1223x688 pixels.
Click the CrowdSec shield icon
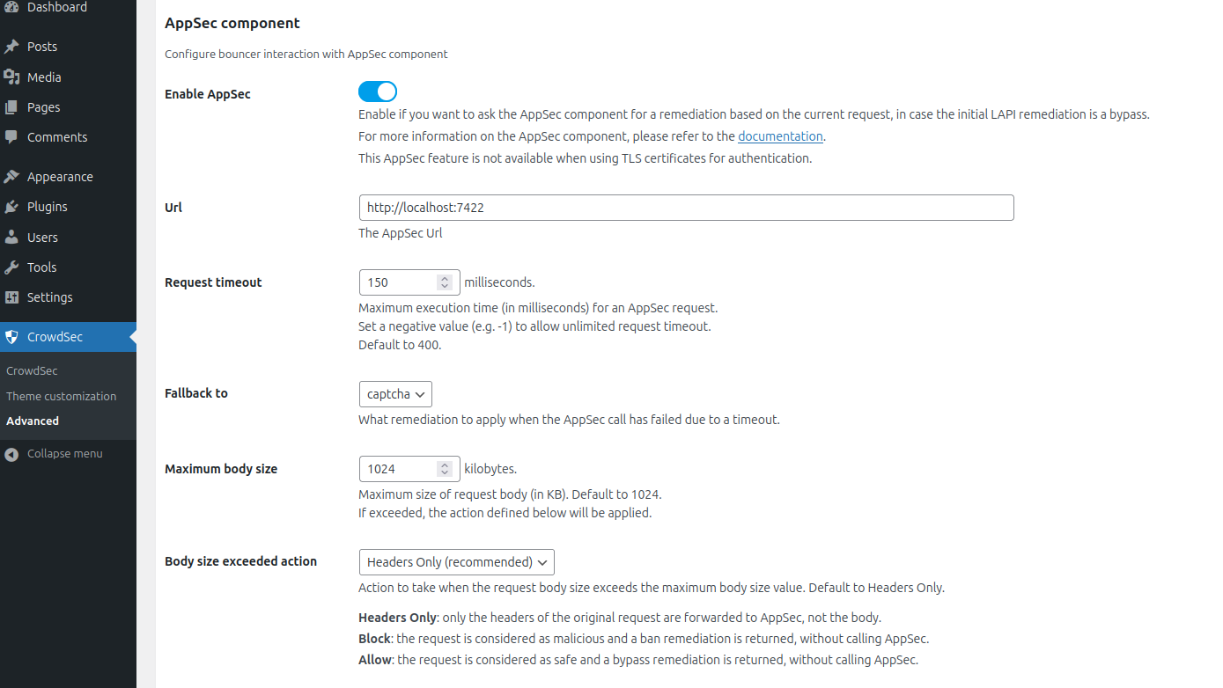11,336
